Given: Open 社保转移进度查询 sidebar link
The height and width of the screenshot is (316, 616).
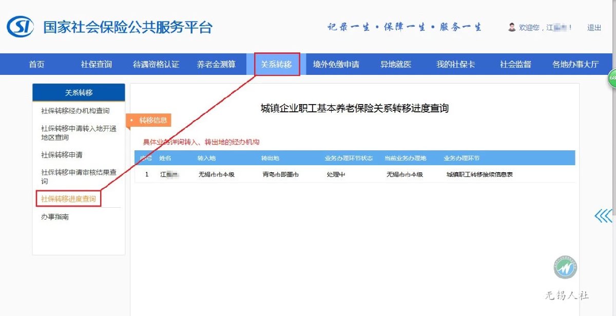Looking at the screenshot, I should pos(68,199).
